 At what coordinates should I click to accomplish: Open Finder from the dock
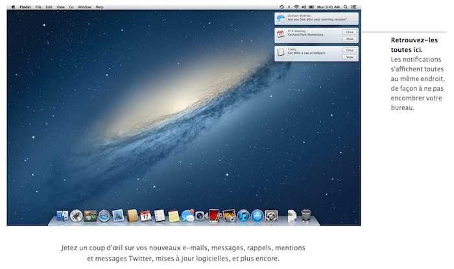pos(63,215)
